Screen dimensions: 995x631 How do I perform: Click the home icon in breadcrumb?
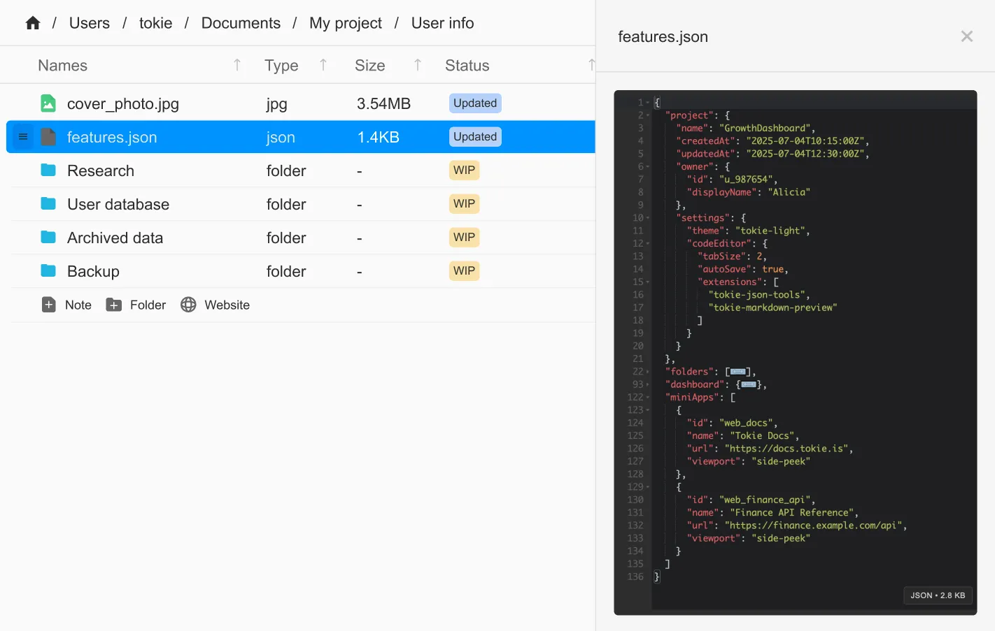click(x=33, y=23)
